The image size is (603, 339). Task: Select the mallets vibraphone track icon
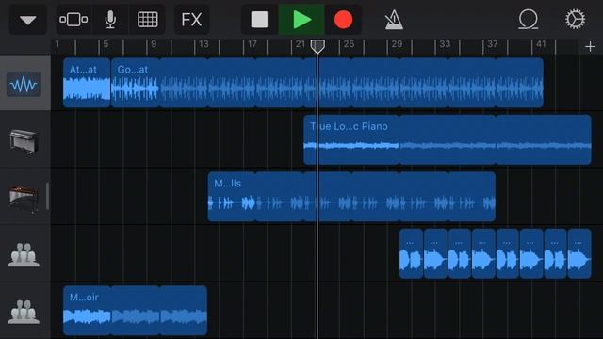(24, 199)
